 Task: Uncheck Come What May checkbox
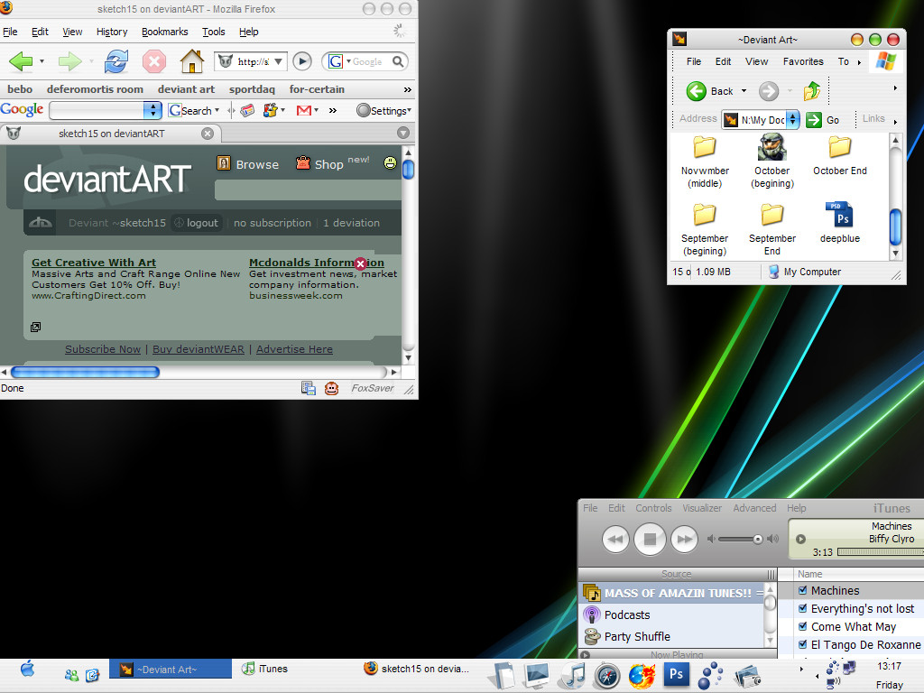pos(802,626)
